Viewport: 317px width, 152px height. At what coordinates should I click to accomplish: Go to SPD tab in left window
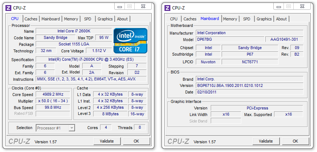coord(88,19)
